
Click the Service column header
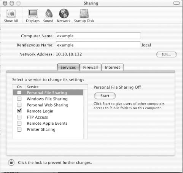57,87
